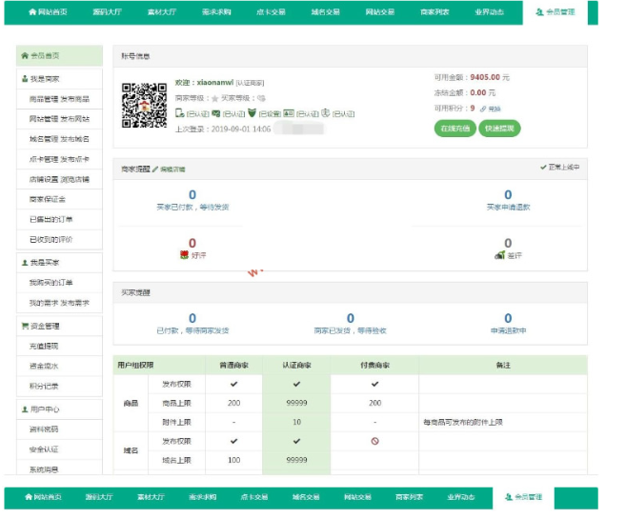Image resolution: width=626 pixels, height=518 pixels.
Task: Click the email verified envelope icon
Action: tap(215, 113)
